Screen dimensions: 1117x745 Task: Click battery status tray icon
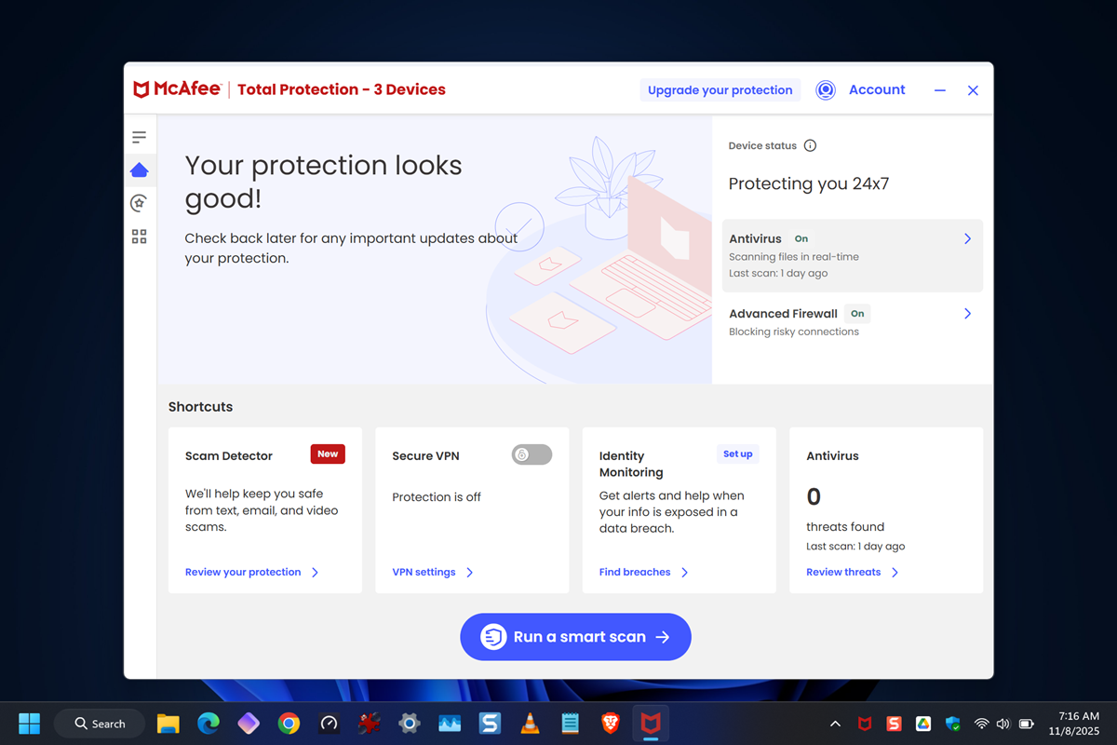tap(1026, 724)
